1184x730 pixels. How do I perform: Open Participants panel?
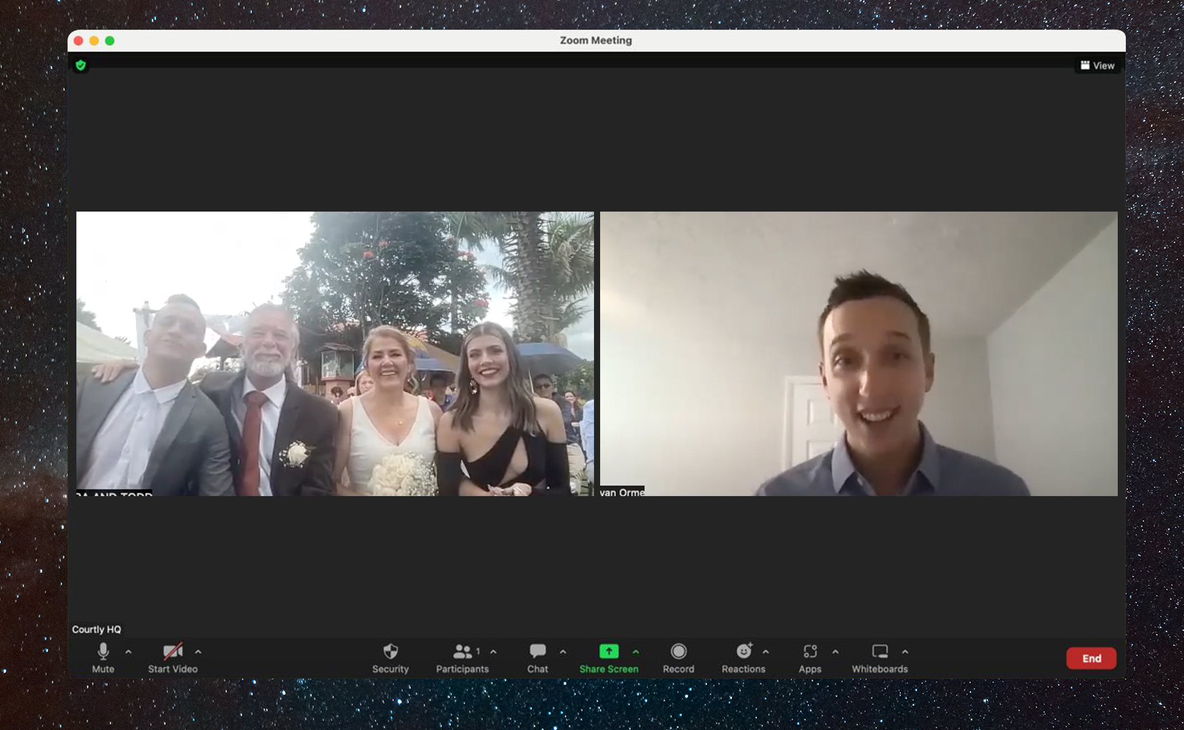pyautogui.click(x=462, y=658)
